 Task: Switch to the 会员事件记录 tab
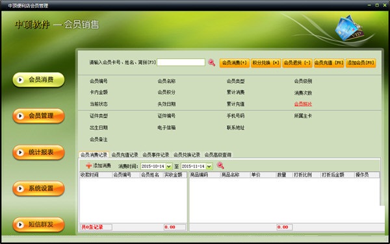tap(156, 155)
